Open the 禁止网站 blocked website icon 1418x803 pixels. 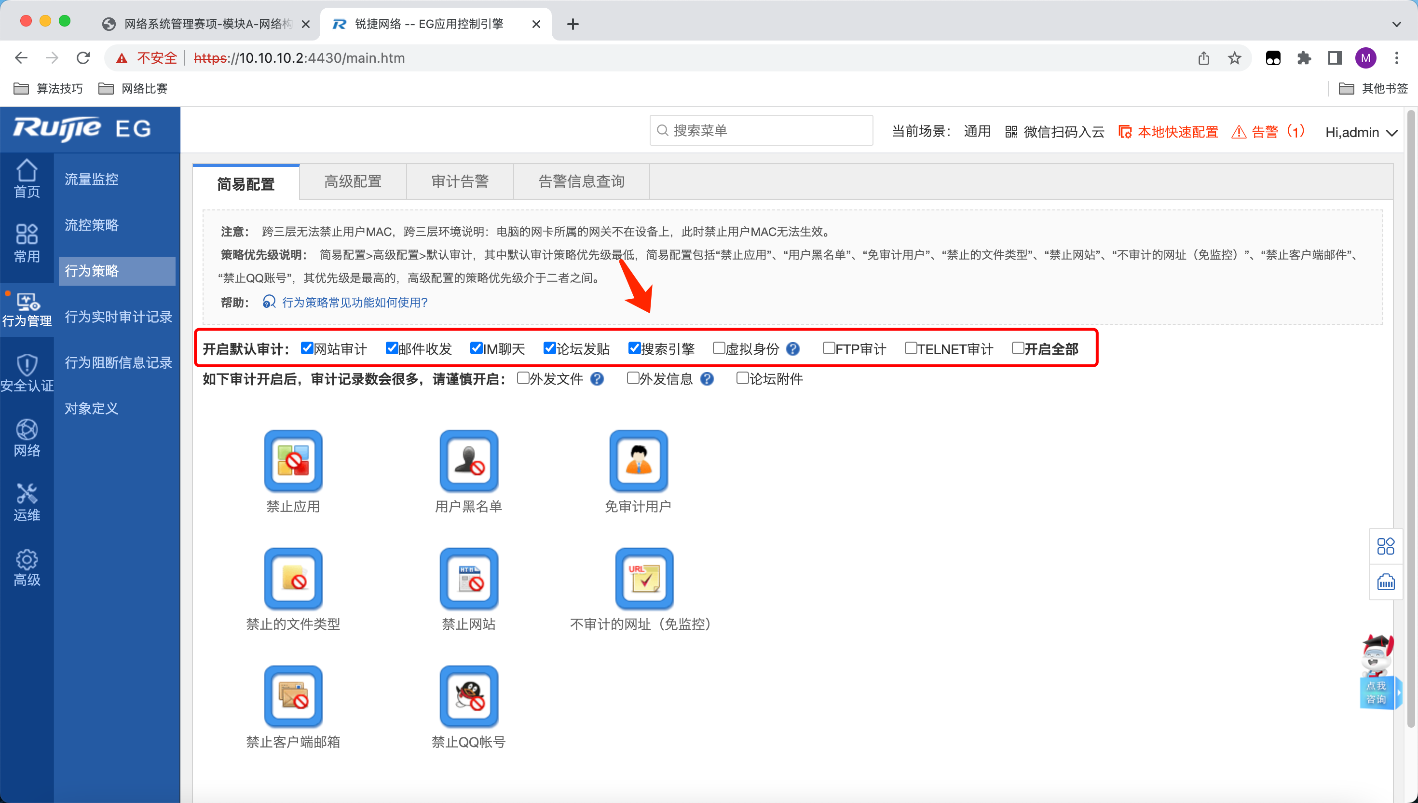tap(468, 578)
